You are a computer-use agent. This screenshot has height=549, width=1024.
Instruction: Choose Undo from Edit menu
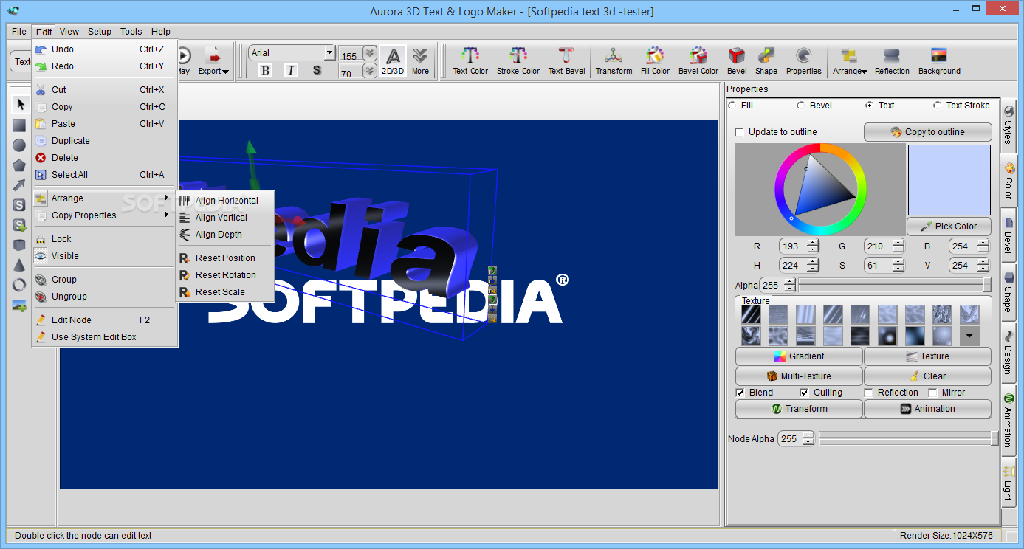(104, 49)
